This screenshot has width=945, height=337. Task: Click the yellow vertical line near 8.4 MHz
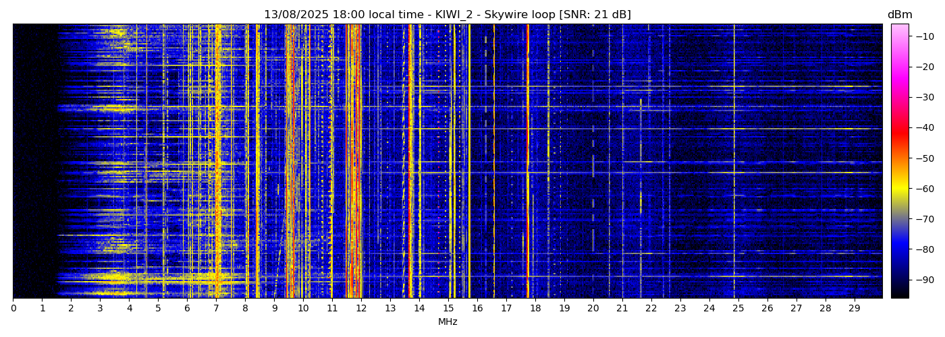pyautogui.click(x=257, y=162)
